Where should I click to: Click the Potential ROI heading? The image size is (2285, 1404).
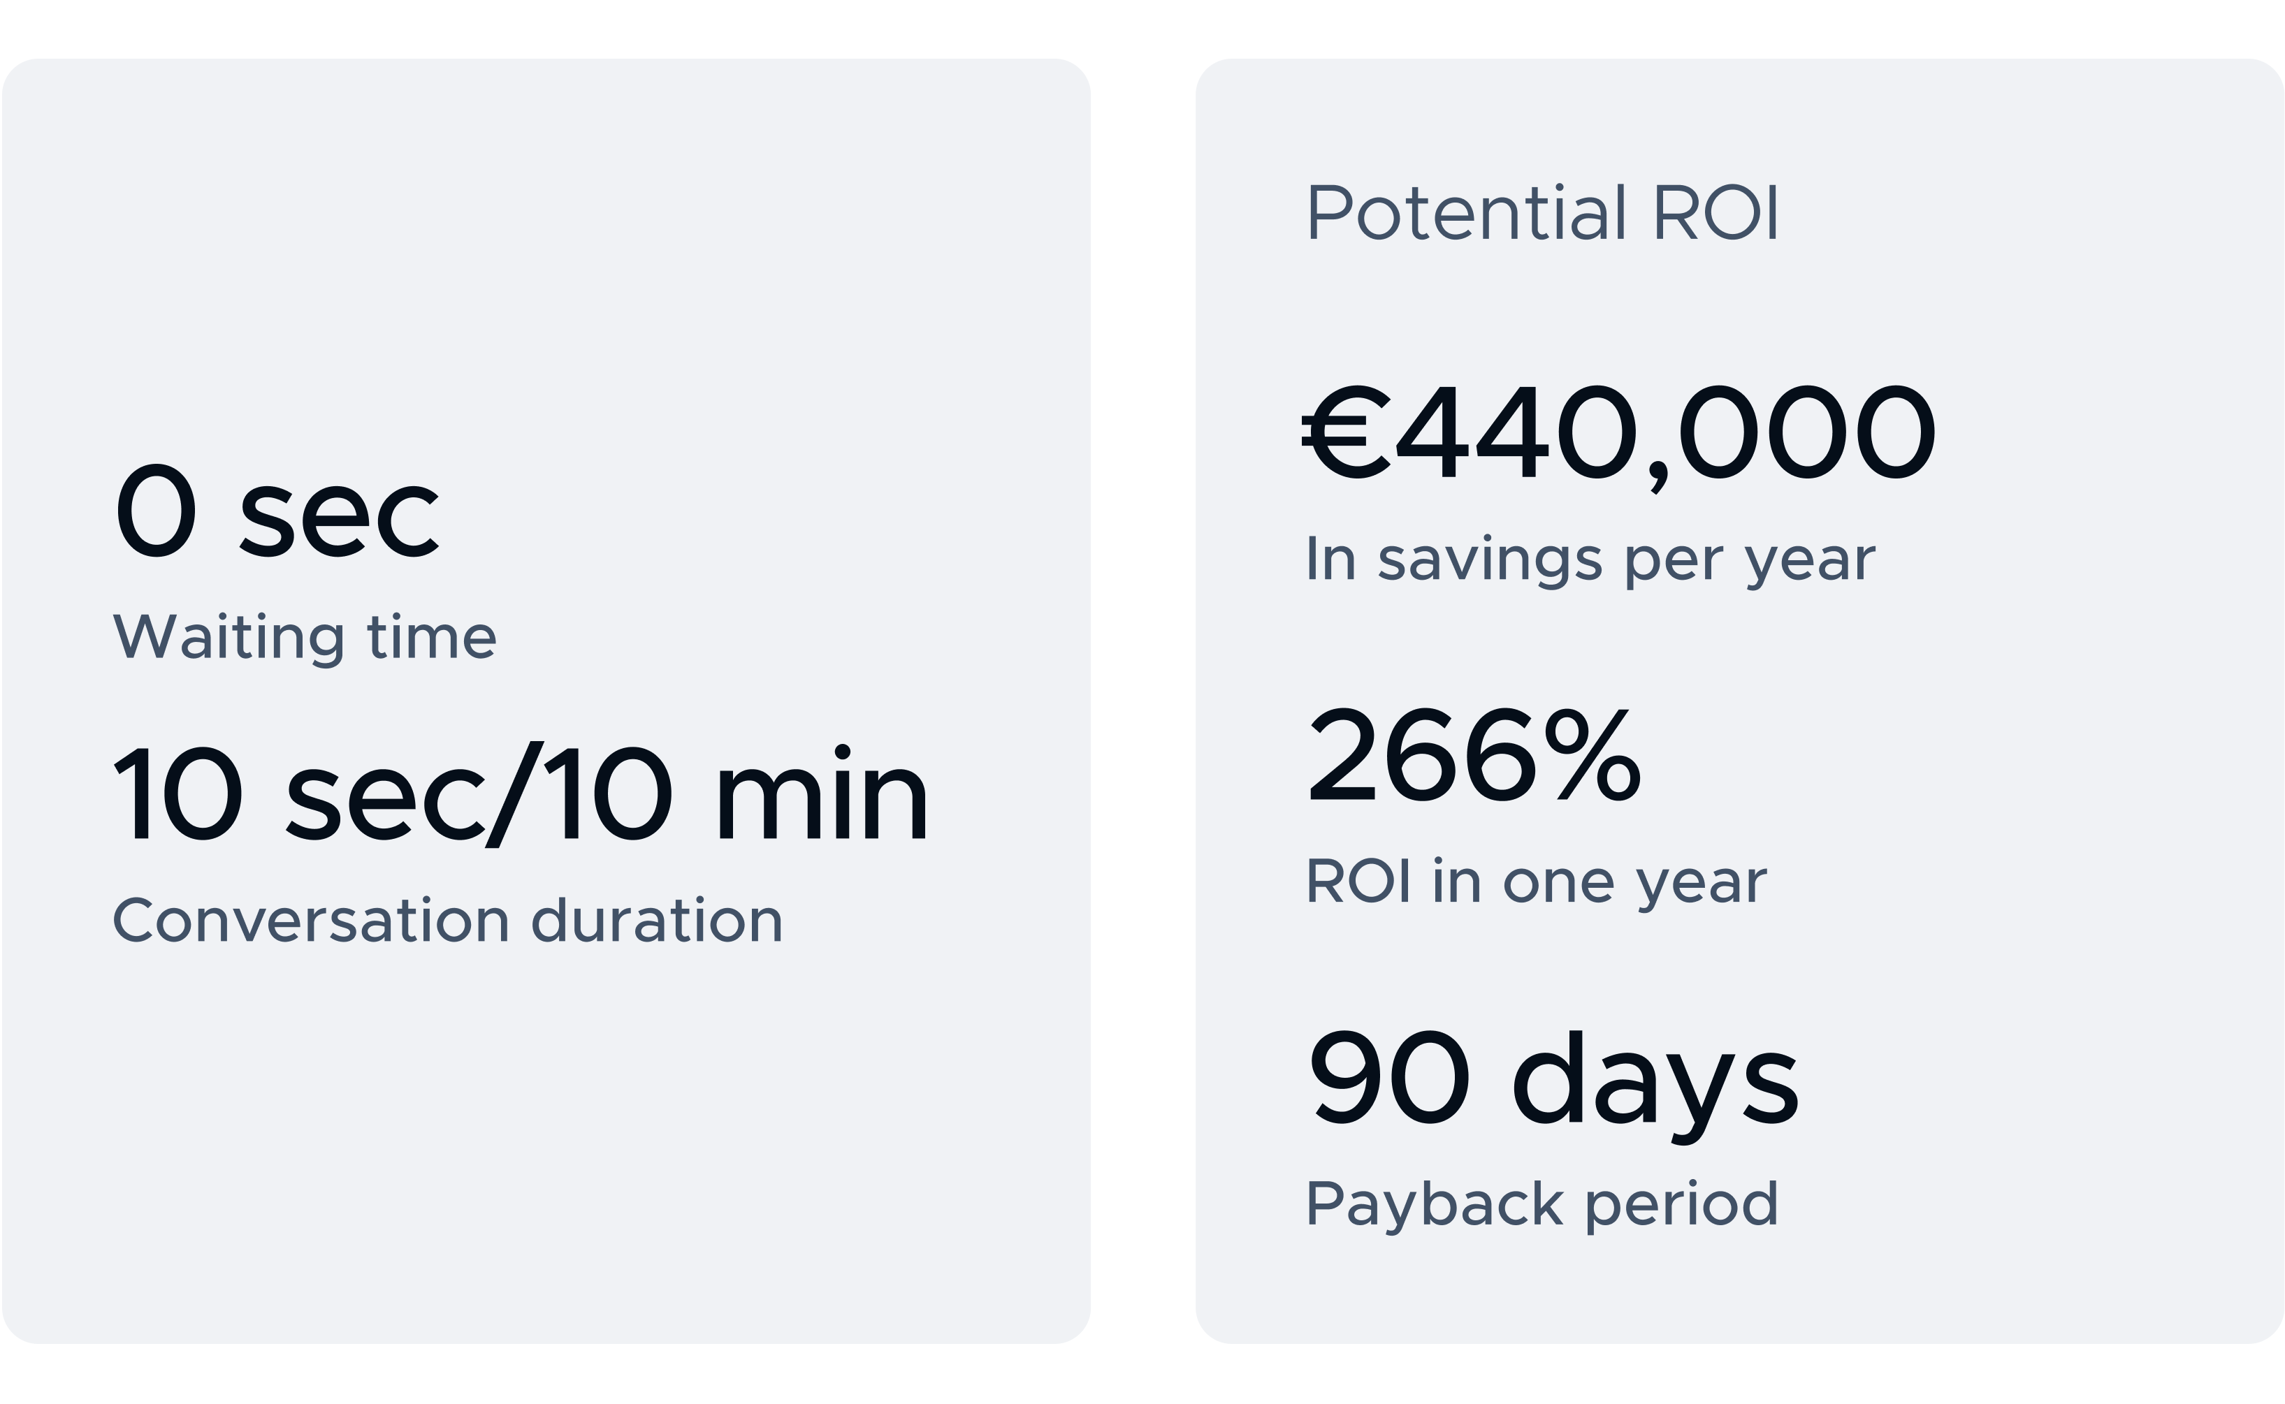[x=1543, y=212]
